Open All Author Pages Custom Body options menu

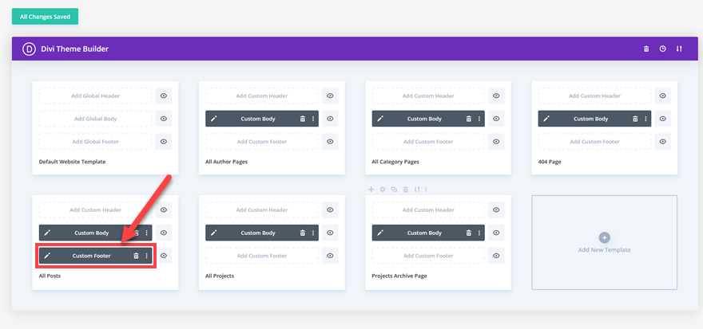click(313, 119)
